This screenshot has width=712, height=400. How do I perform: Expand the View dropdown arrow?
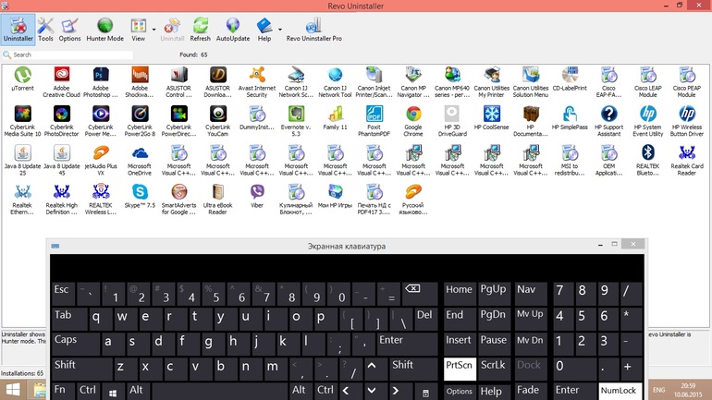pyautogui.click(x=153, y=30)
